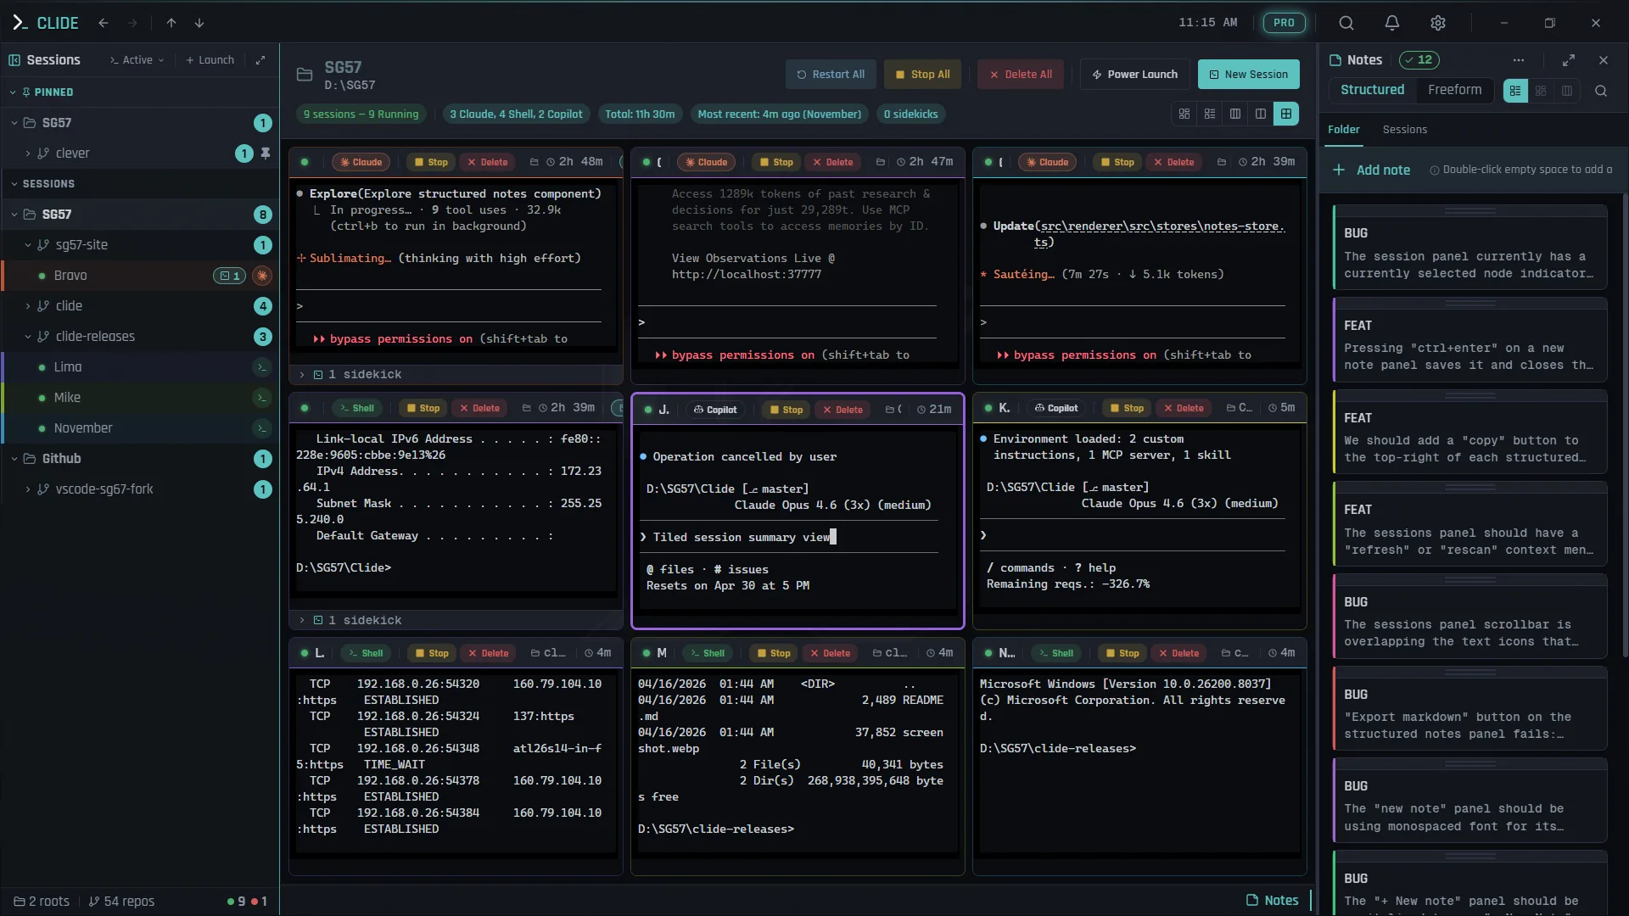1629x916 pixels.
Task: Open the Notes panel more-options menu
Action: [1519, 60]
